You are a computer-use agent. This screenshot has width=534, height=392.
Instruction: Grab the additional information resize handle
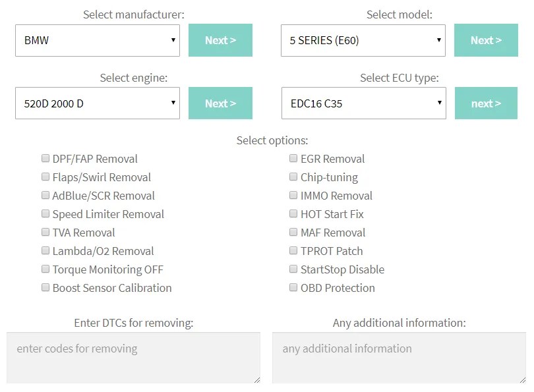[x=523, y=380]
